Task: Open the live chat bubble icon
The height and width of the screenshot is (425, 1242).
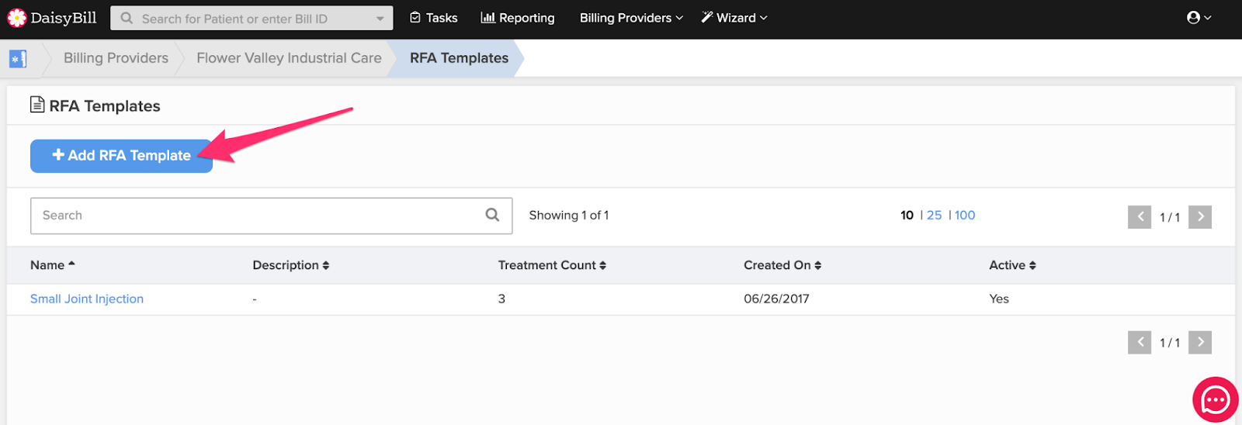Action: pos(1215,399)
